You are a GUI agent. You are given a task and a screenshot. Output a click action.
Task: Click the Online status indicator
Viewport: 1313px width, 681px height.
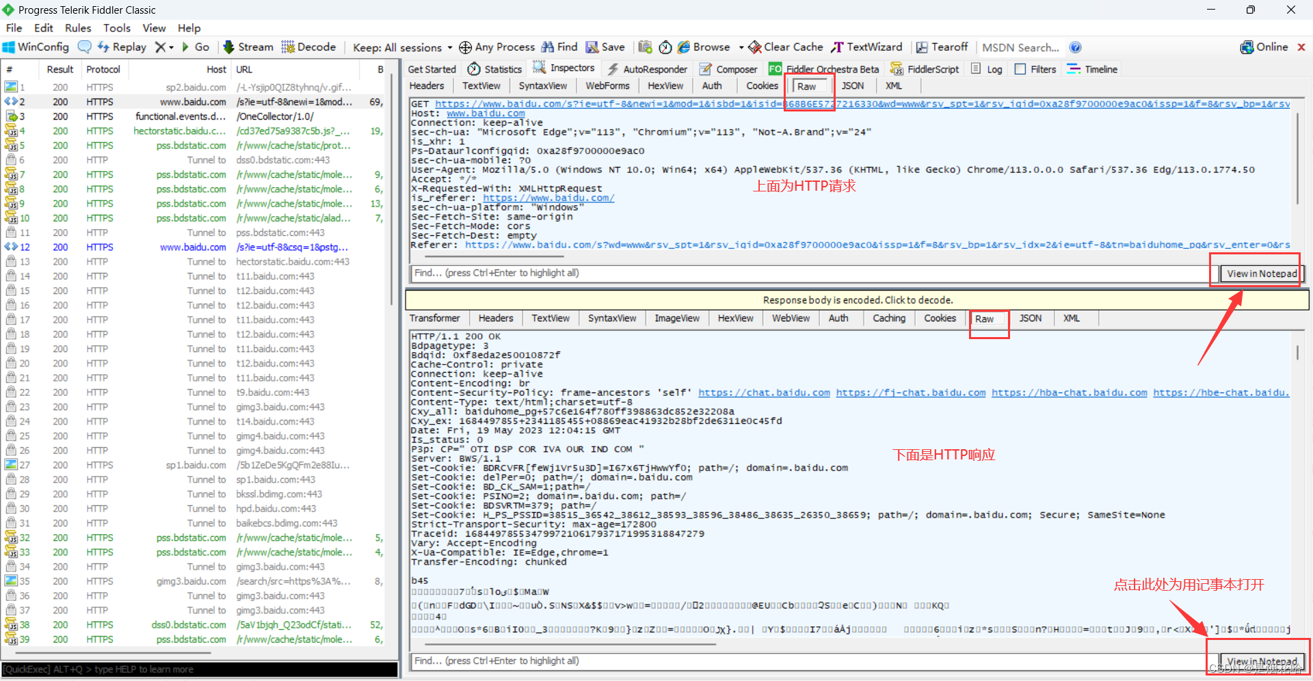point(1264,47)
